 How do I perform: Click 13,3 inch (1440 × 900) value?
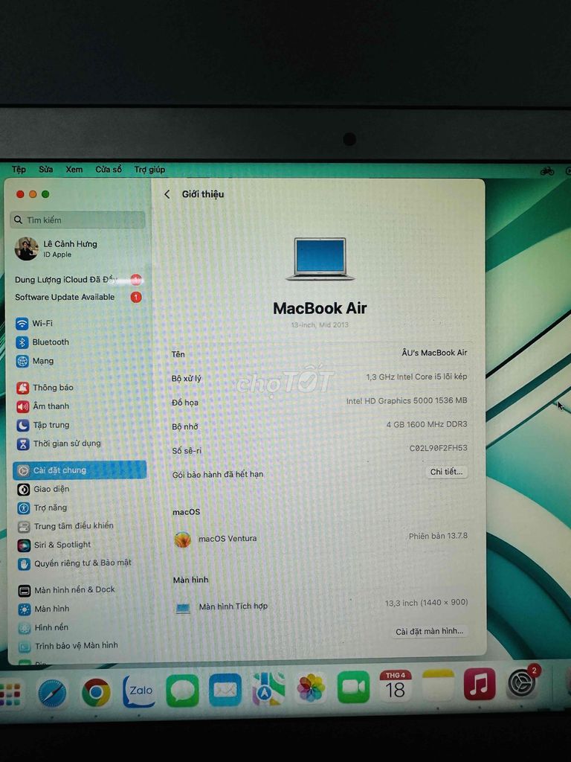426,603
